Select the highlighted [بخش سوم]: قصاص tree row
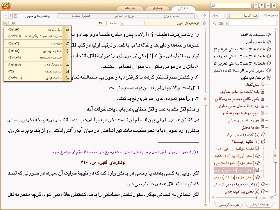Image resolution: width=280 pixels, height=210 pixels. [234, 170]
